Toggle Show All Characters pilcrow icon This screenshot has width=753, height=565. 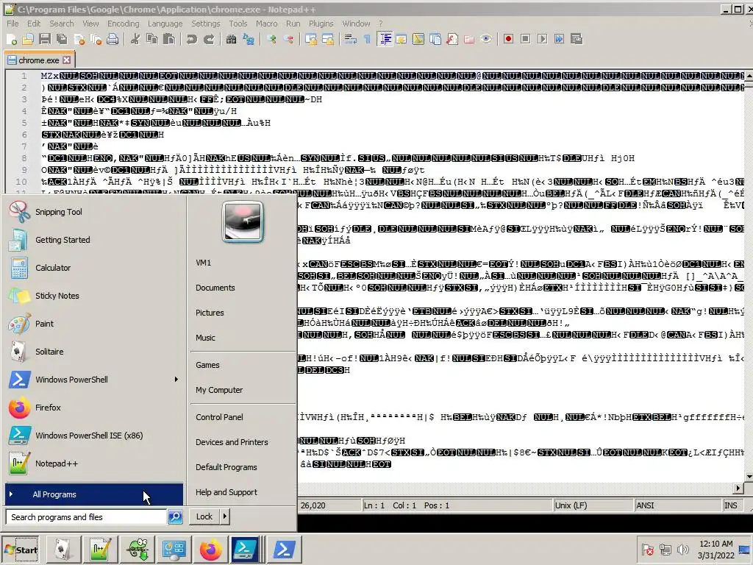click(x=368, y=40)
